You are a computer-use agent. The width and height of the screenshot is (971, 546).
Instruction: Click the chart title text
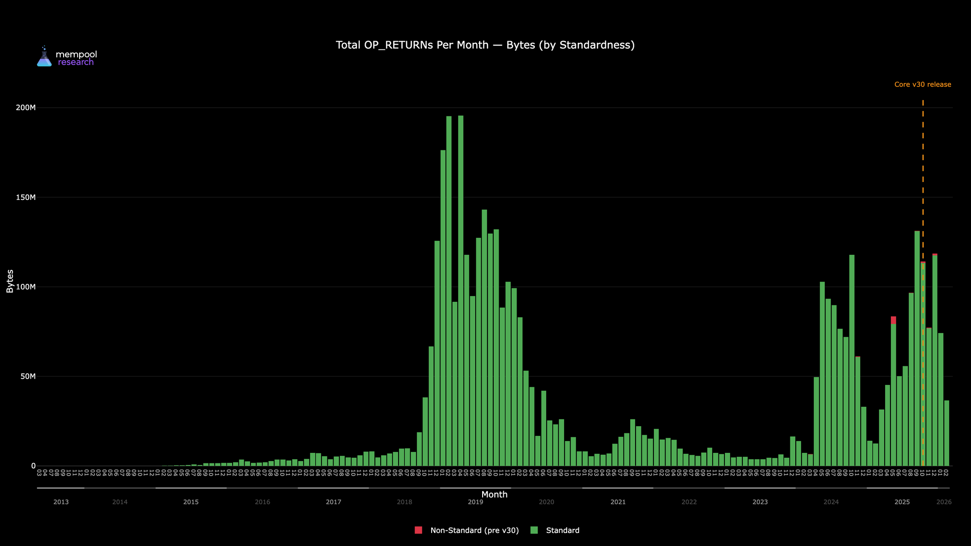[485, 45]
